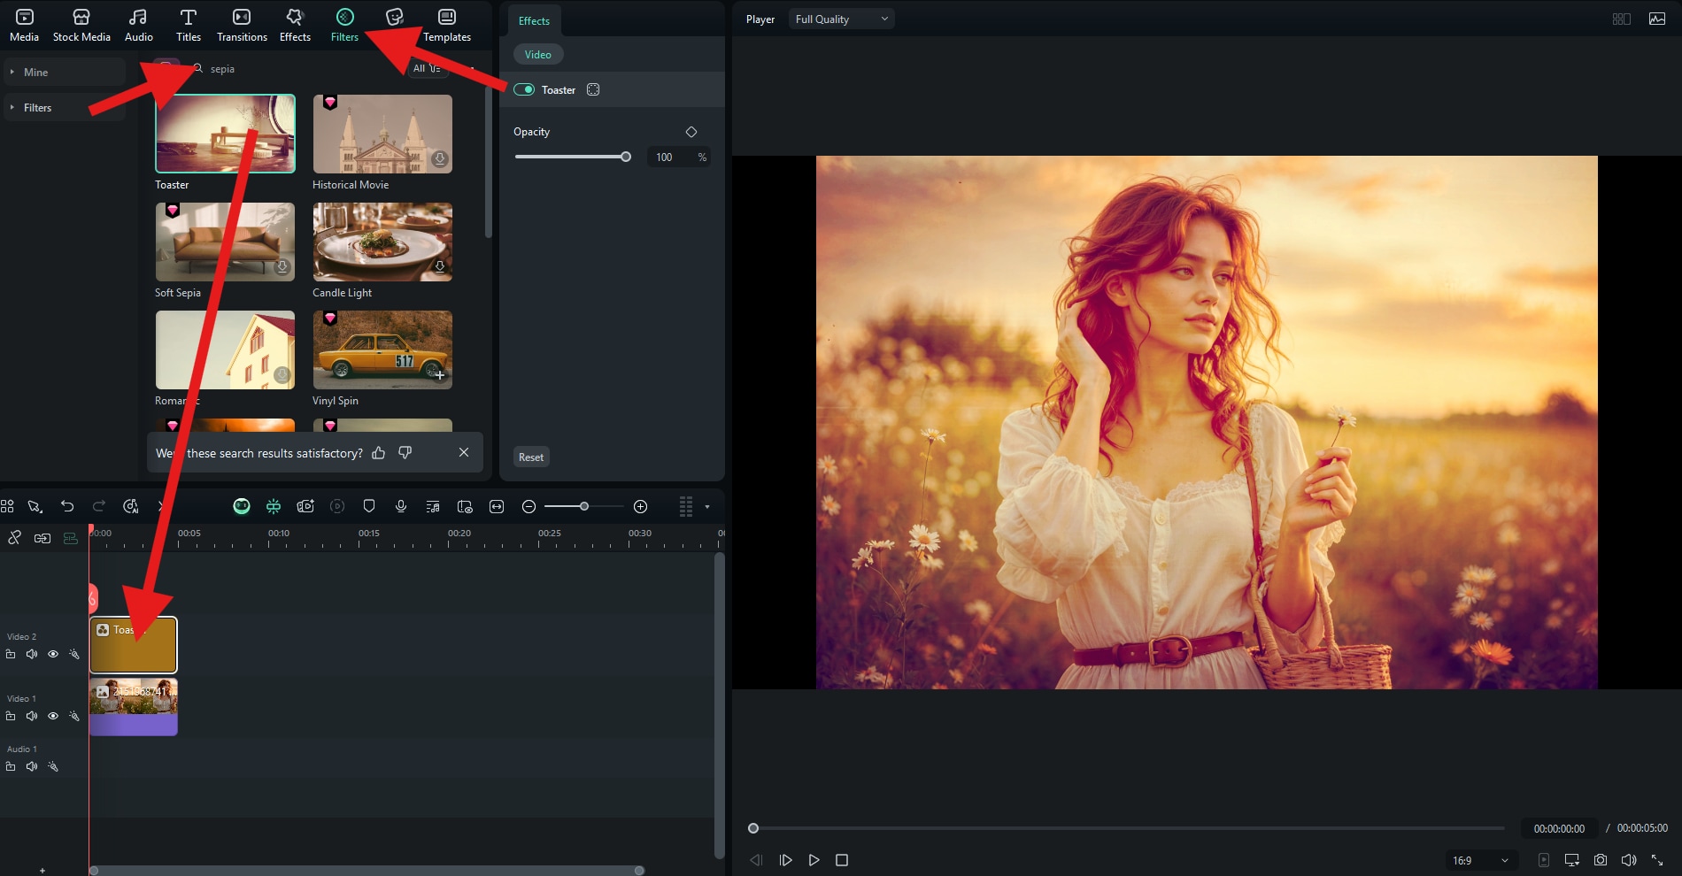Open the player grid layout icon
1682x876 pixels.
pyautogui.click(x=1622, y=19)
